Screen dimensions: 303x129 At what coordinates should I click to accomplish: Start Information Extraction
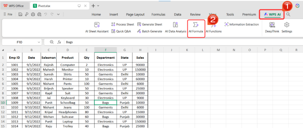pyautogui.click(x=241, y=25)
